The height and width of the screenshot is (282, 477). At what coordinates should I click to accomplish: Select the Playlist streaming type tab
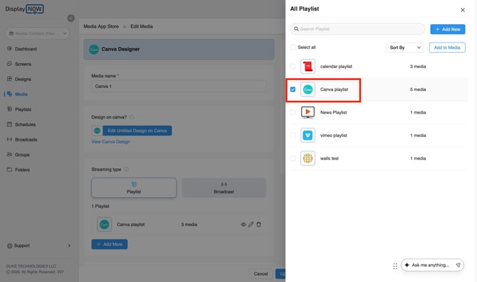pos(134,188)
